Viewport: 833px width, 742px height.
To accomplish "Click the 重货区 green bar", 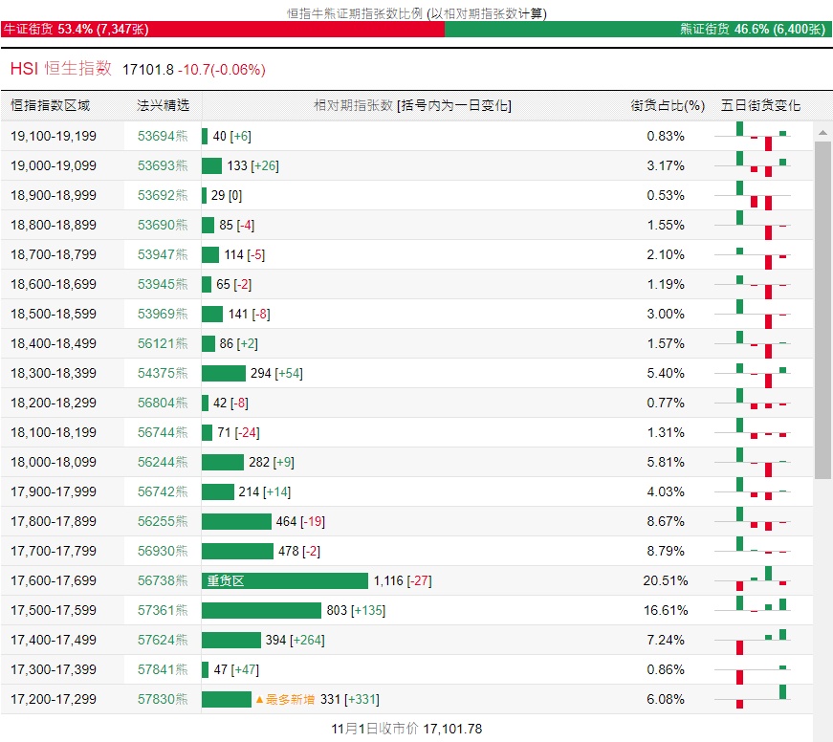I will pos(285,580).
